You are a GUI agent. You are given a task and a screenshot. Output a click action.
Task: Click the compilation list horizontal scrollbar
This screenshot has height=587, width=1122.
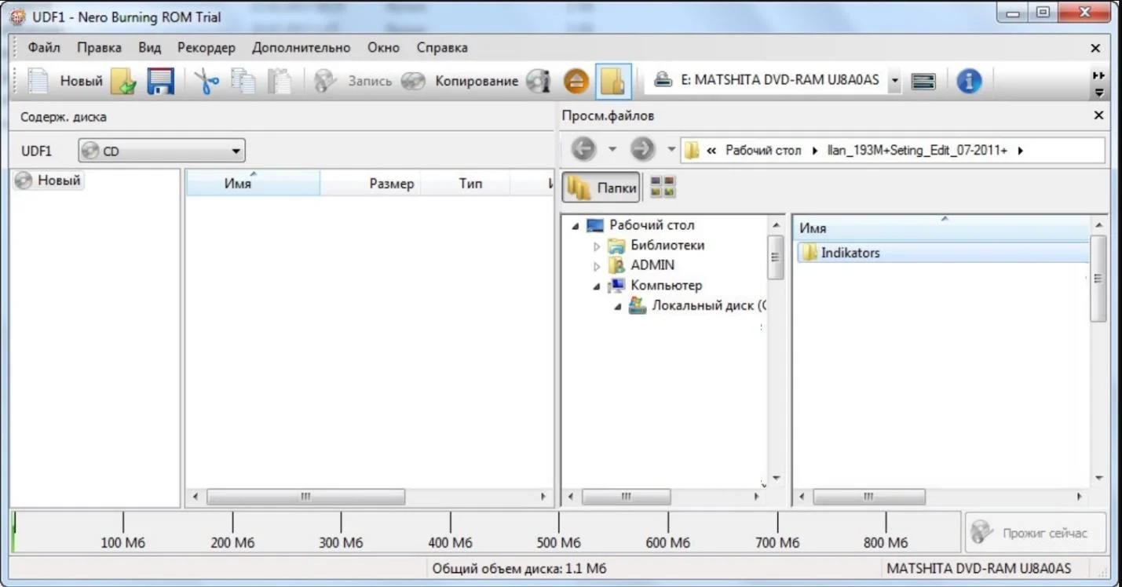pos(305,497)
